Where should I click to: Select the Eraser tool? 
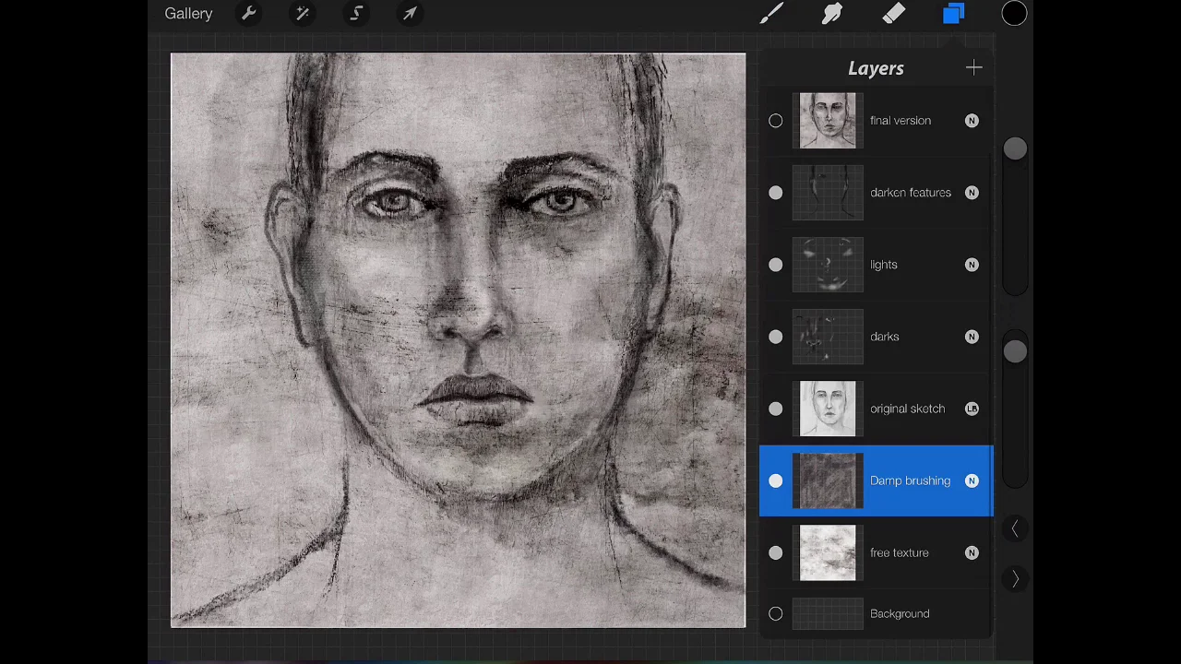tap(893, 14)
